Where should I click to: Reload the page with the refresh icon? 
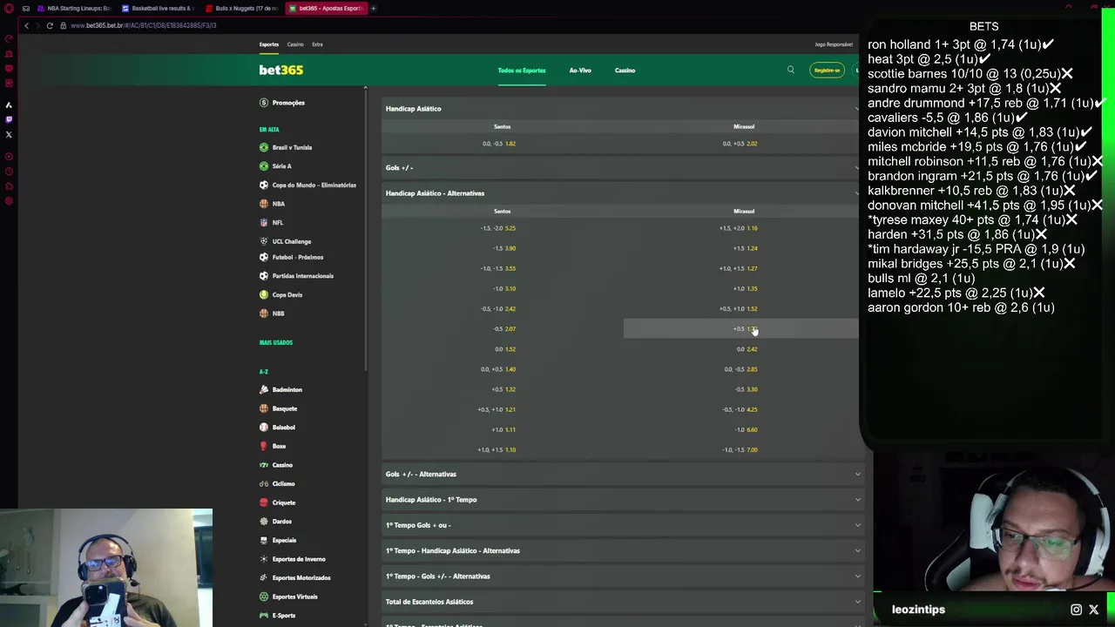click(50, 25)
